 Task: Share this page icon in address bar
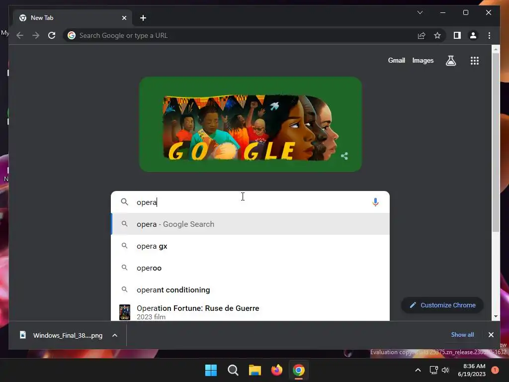422,35
